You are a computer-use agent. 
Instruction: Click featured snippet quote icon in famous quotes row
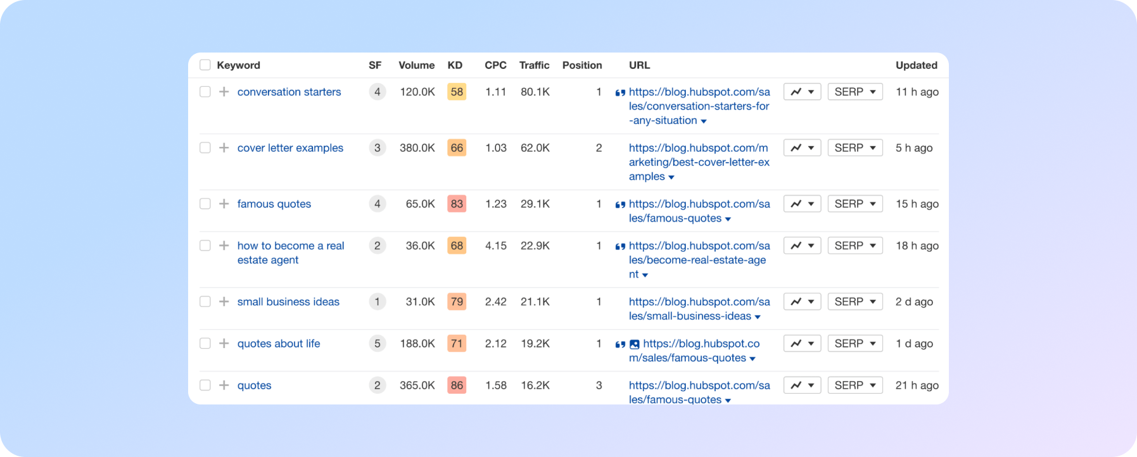tap(620, 204)
